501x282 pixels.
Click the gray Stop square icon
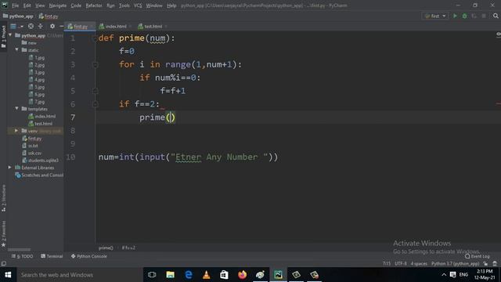(x=484, y=16)
